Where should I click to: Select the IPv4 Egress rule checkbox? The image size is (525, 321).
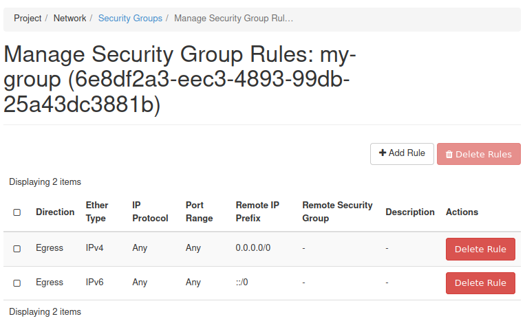coord(17,248)
